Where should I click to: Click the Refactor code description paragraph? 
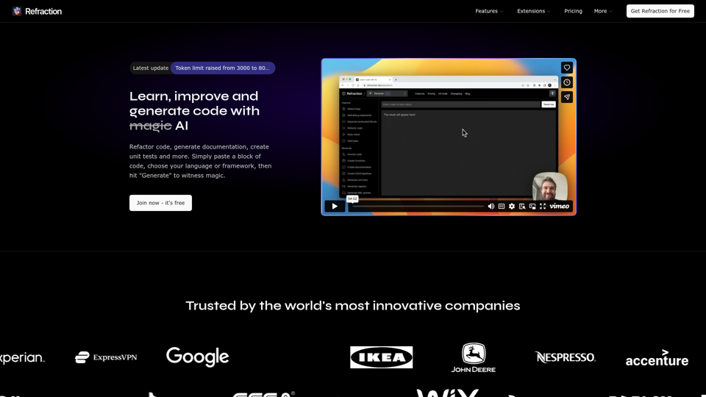[200, 161]
